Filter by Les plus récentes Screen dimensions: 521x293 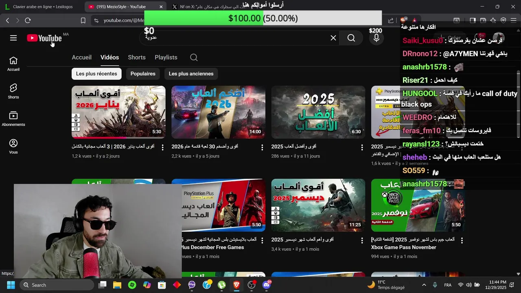pos(96,74)
